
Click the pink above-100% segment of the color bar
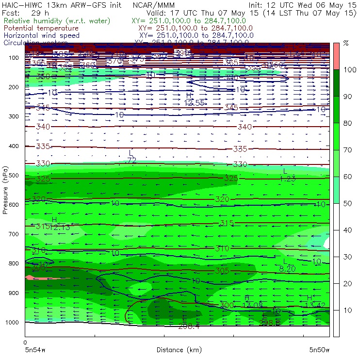336,56
